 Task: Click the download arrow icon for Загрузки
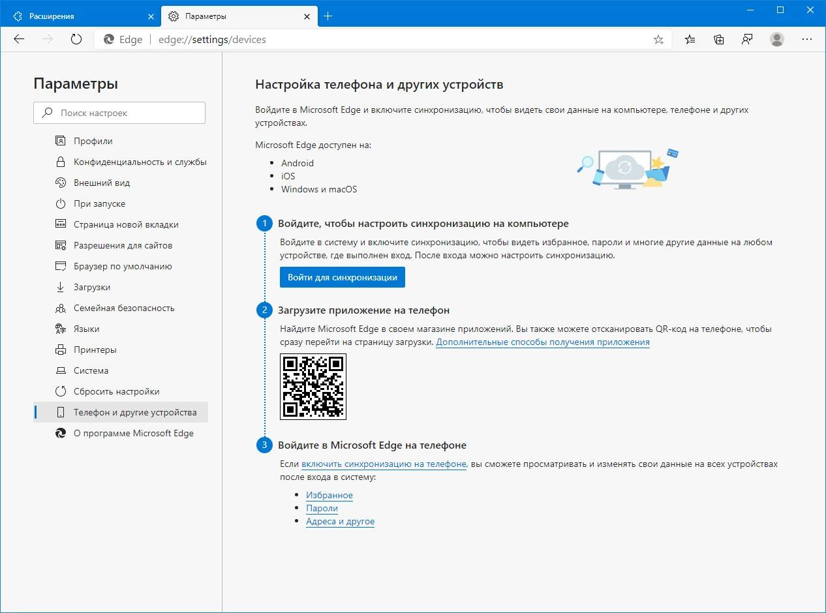click(61, 287)
